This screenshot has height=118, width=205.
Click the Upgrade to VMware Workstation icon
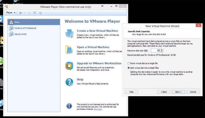pyautogui.click(x=69, y=66)
